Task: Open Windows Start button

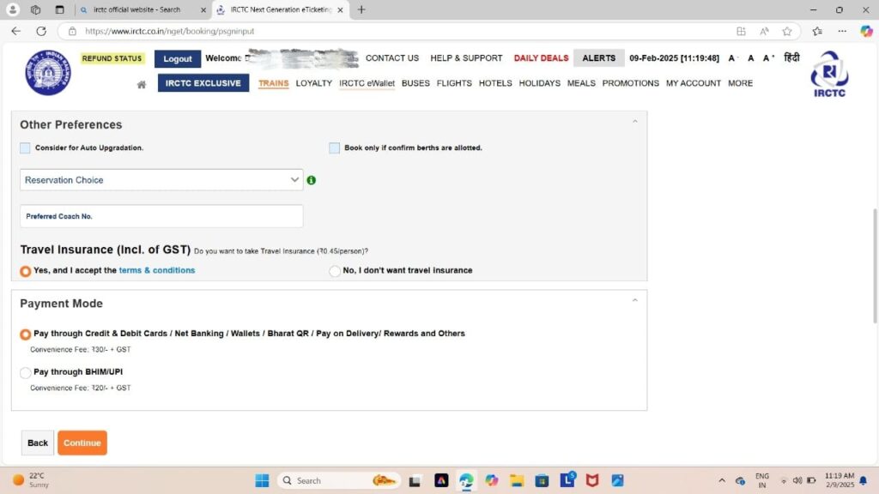Action: (262, 480)
